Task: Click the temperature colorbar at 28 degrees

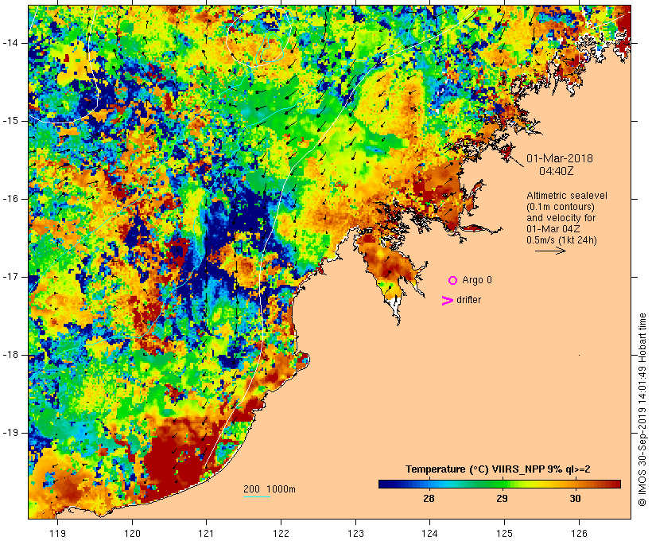Action: pyautogui.click(x=429, y=484)
